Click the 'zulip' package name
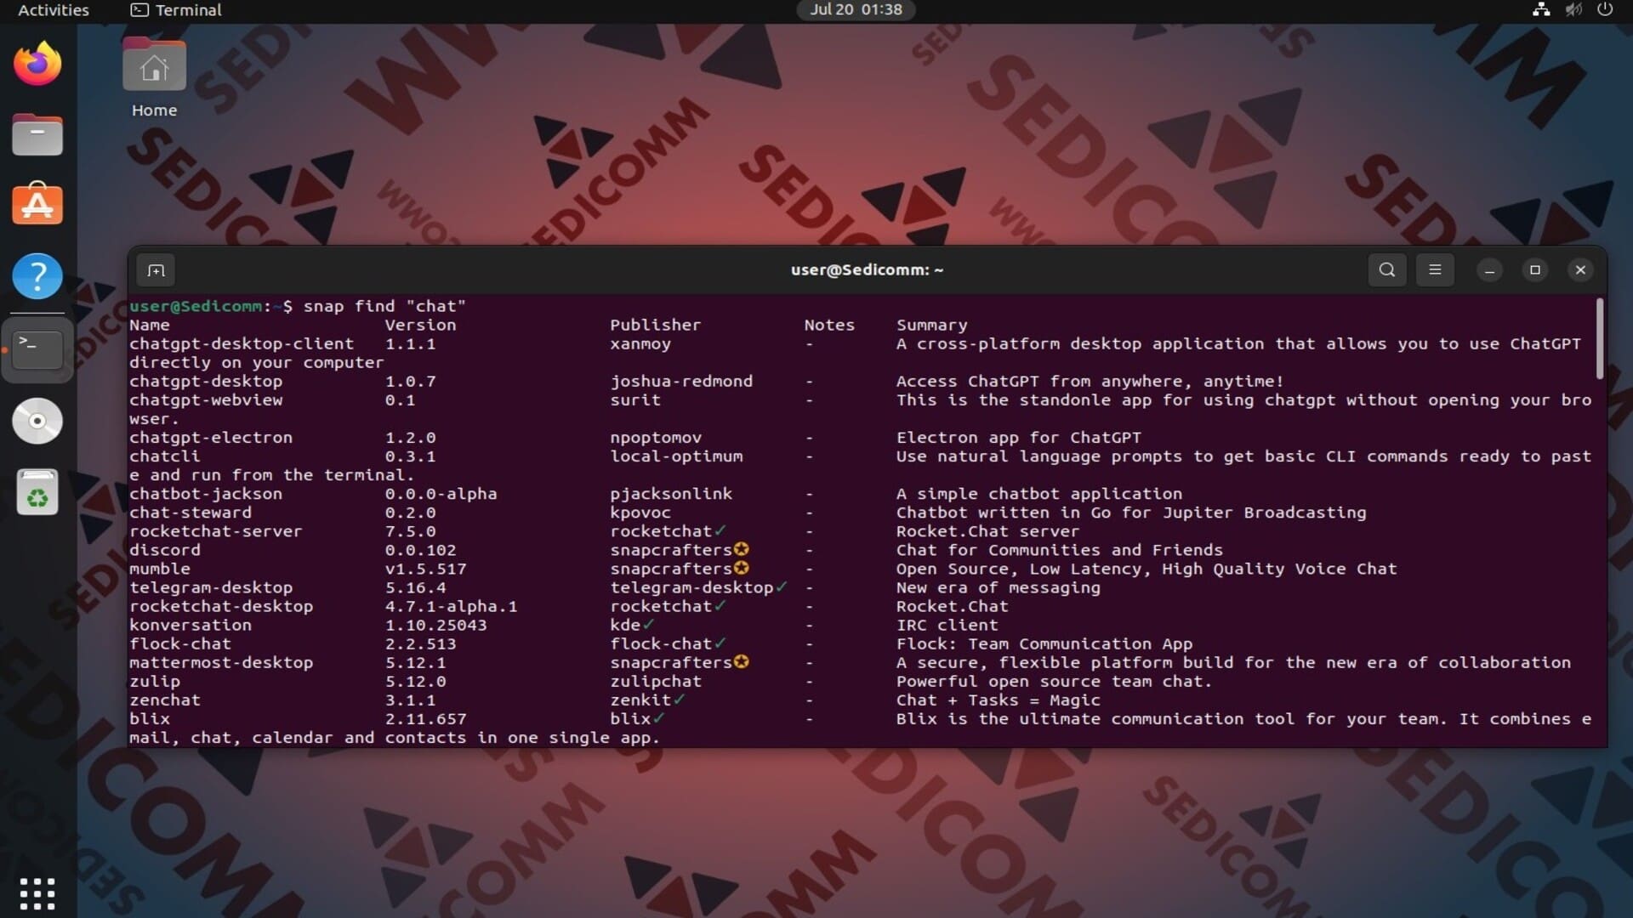1633x918 pixels. [x=155, y=681]
